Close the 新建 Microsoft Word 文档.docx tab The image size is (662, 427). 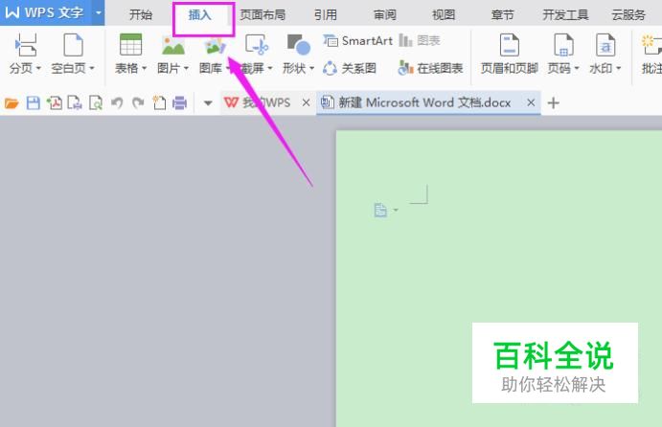point(531,102)
